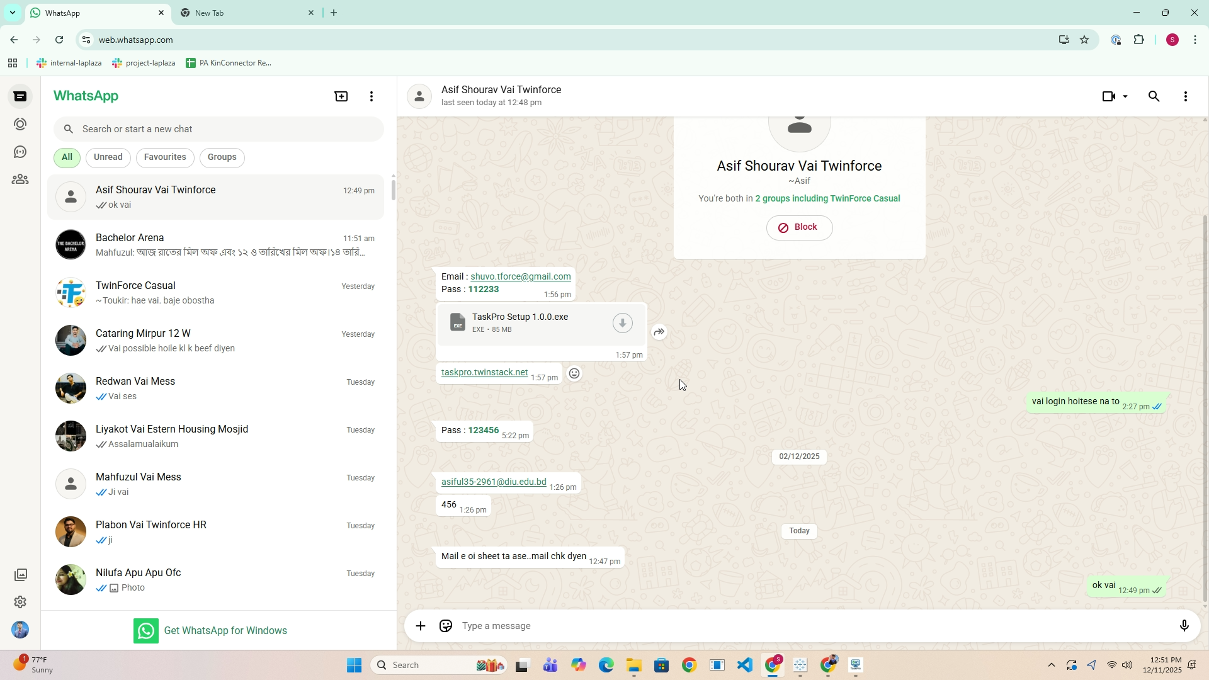Forward the TaskPro Setup file message
1209x680 pixels.
pos(659,332)
